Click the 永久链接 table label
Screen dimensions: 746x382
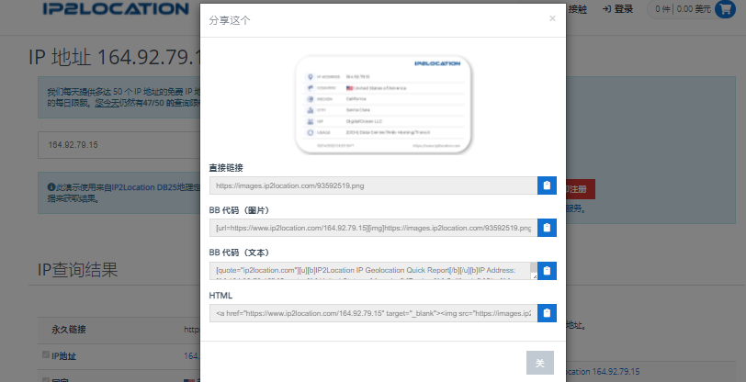coord(69,330)
